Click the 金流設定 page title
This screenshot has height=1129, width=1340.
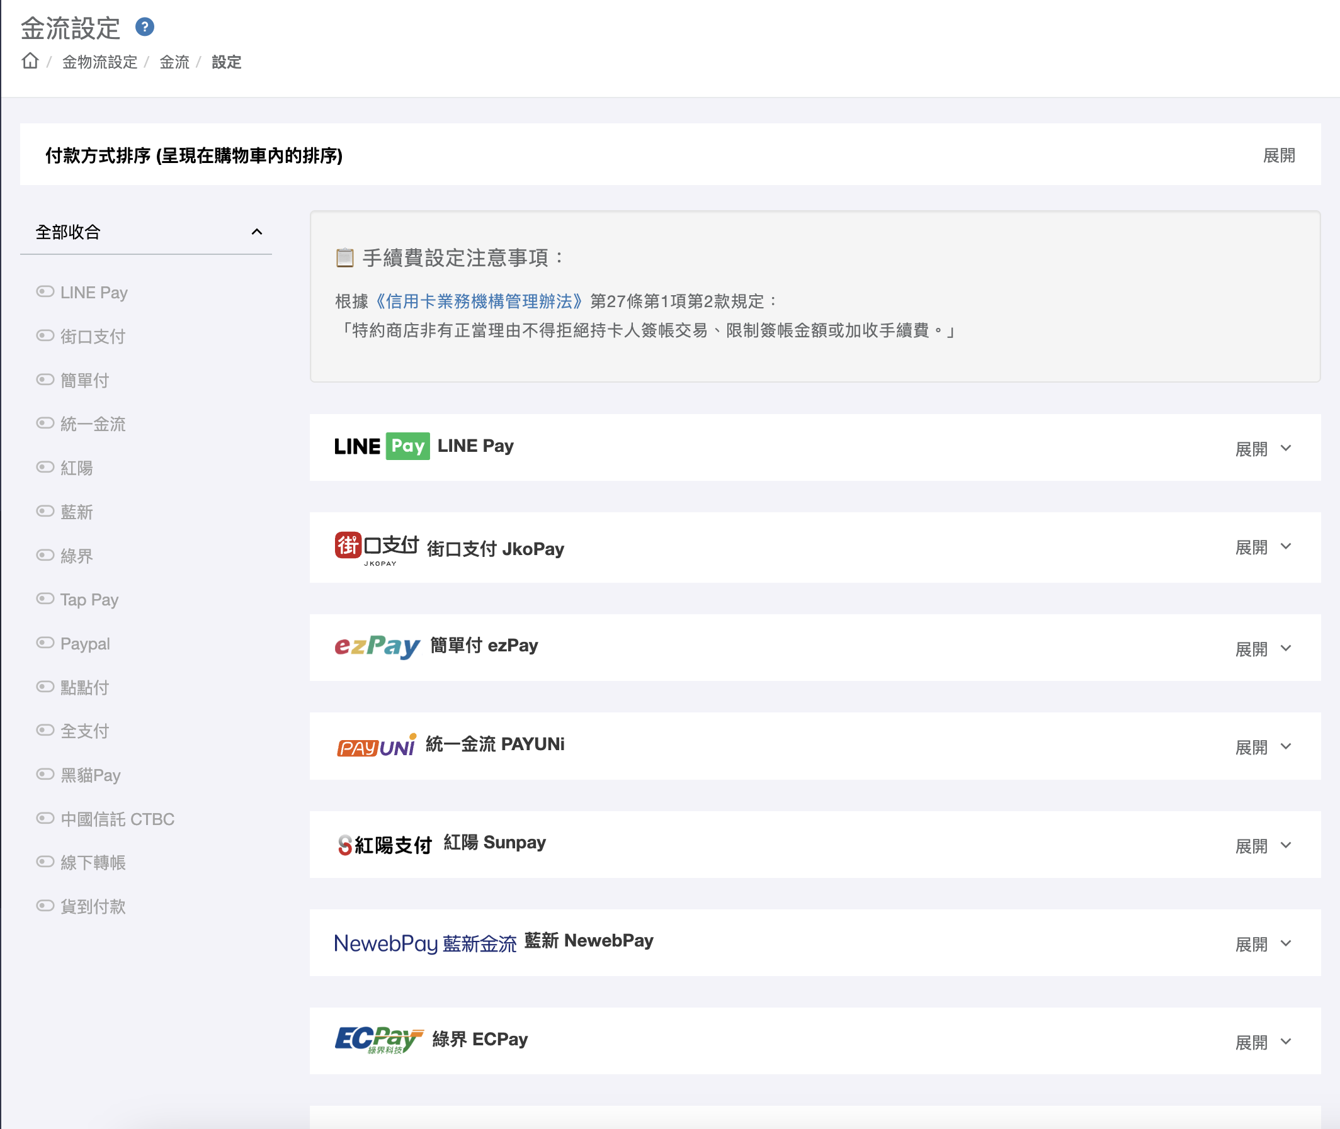click(71, 28)
